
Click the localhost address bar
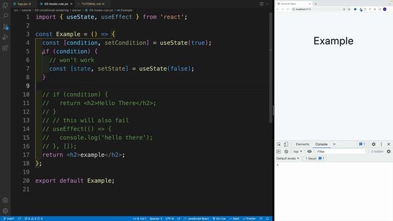click(321, 9)
